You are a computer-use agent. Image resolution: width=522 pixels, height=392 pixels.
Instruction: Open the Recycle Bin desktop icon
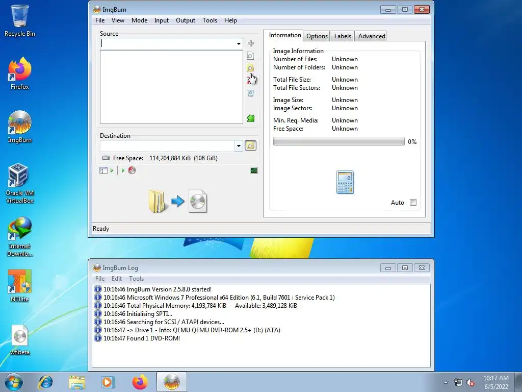coord(20,20)
